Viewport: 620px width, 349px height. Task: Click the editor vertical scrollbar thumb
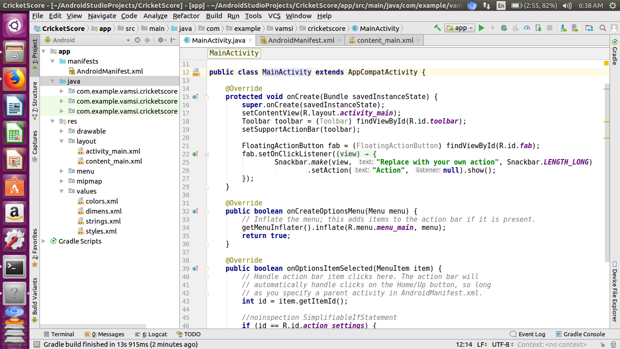pyautogui.click(x=607, y=173)
